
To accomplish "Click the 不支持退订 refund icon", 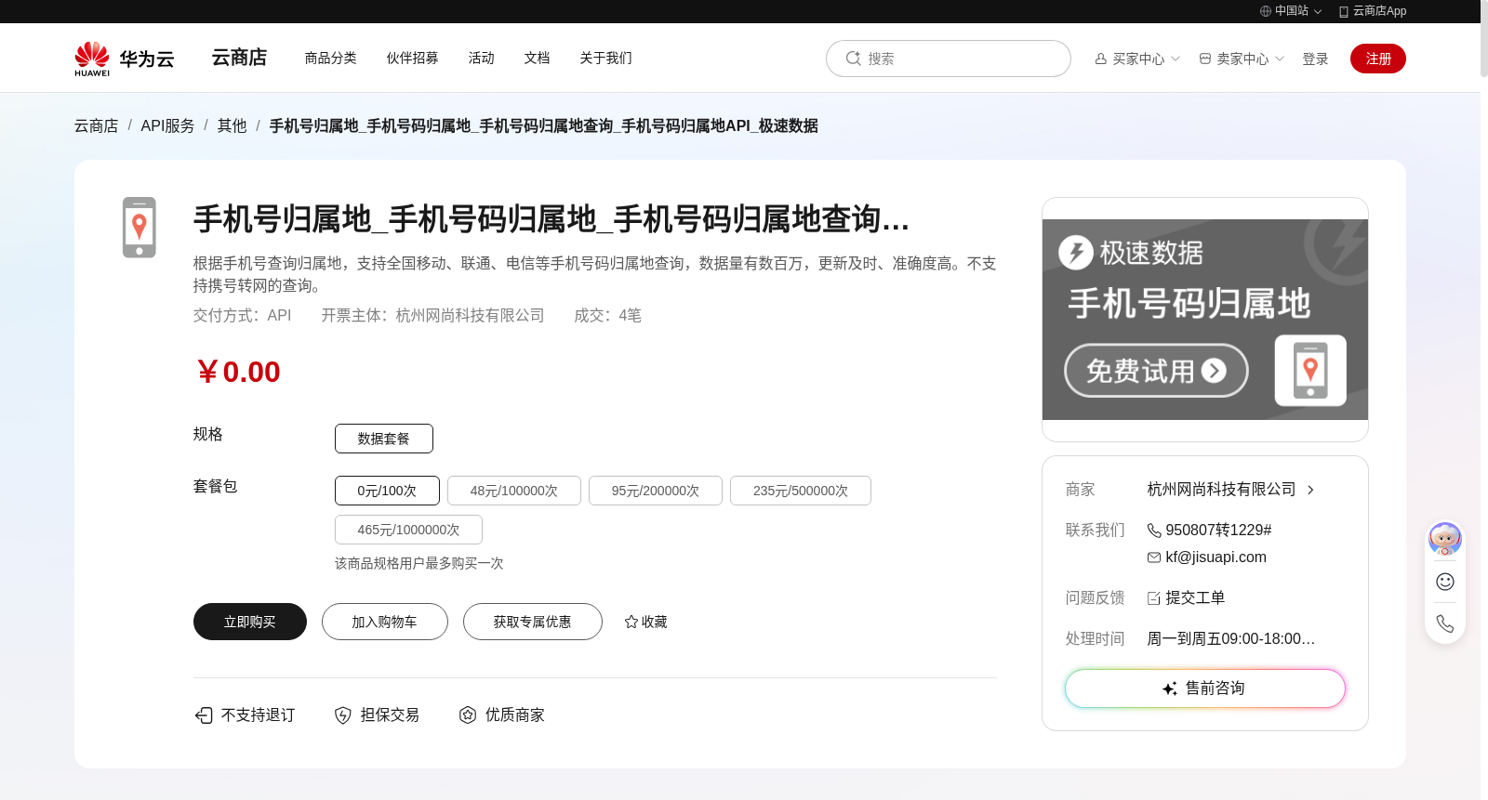I will pos(204,715).
